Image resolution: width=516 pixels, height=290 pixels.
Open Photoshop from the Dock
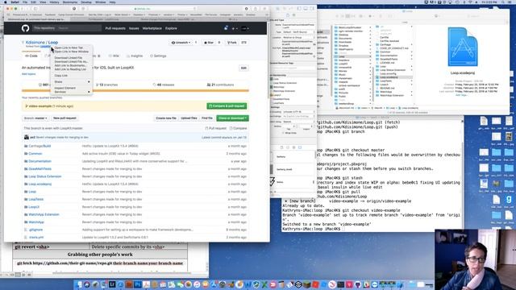pyautogui.click(x=138, y=284)
